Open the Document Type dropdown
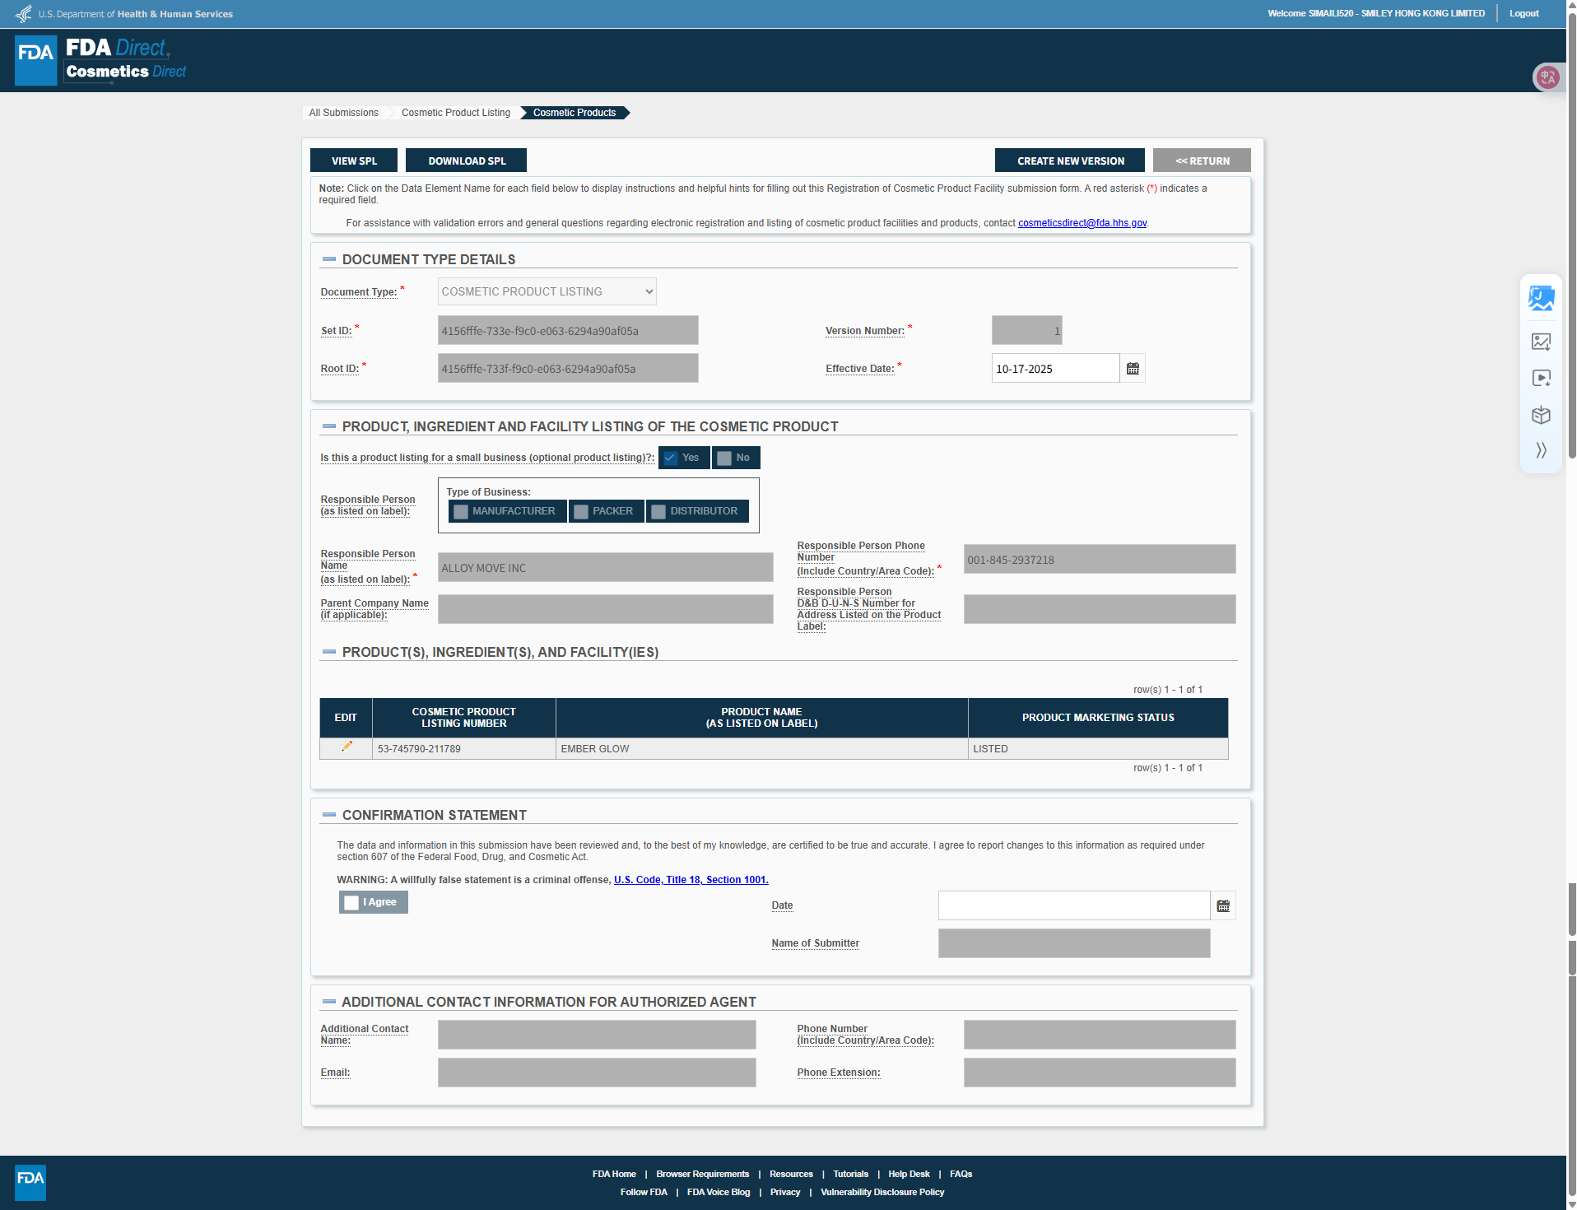Screen dimensions: 1577x1210 pos(547,291)
